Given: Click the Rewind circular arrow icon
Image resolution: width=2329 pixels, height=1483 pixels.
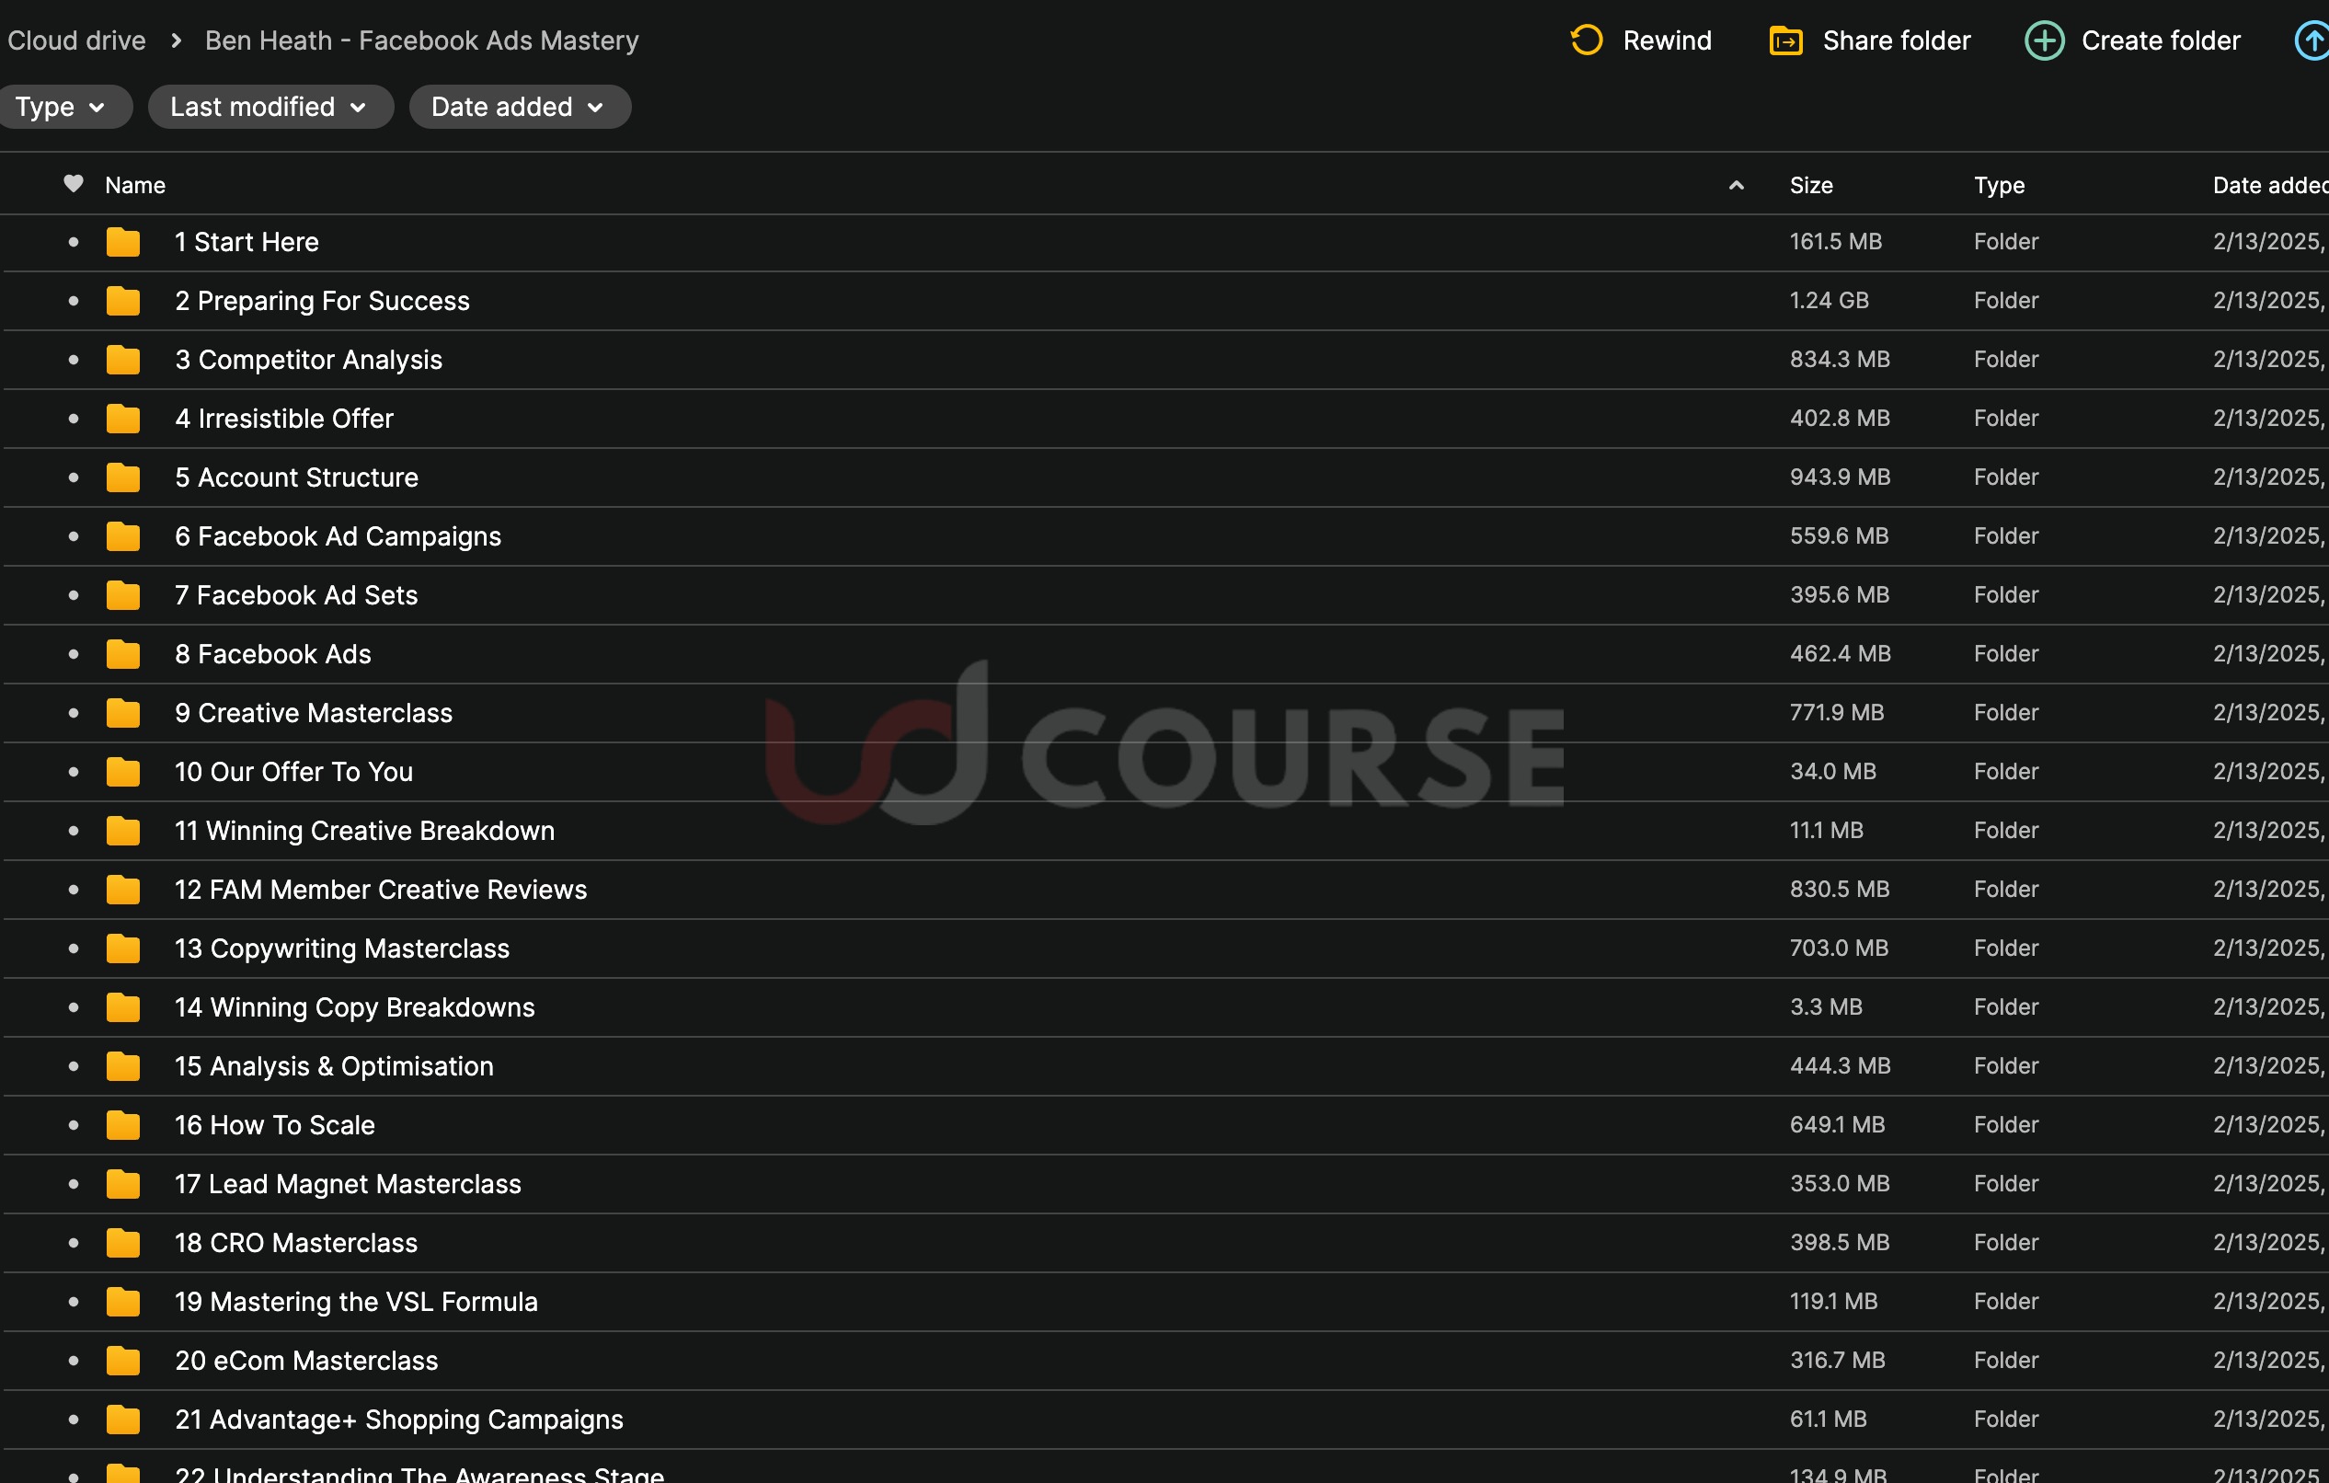Looking at the screenshot, I should coord(1586,40).
